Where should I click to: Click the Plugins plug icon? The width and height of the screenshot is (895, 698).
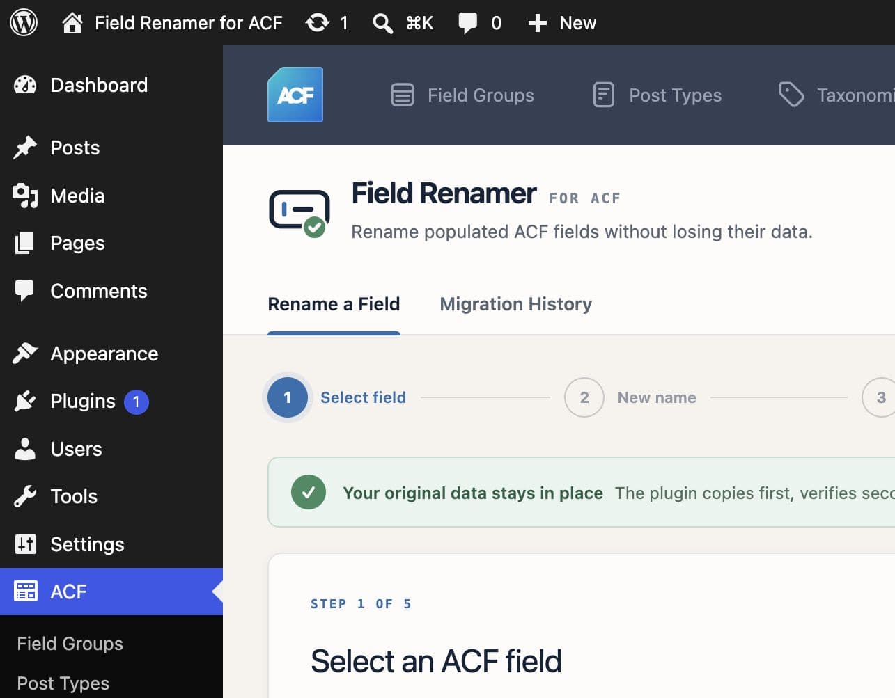pos(25,401)
